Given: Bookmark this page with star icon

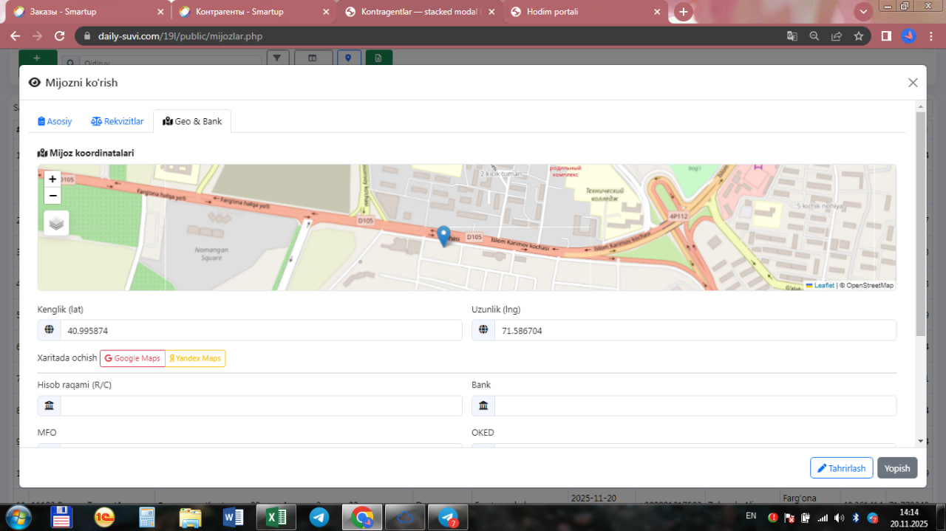Looking at the screenshot, I should (858, 36).
